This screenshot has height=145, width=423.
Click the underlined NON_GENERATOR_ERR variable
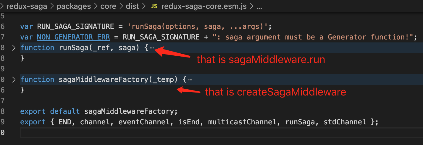point(73,37)
